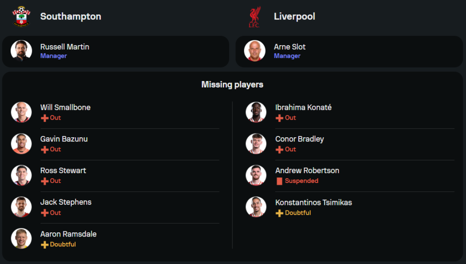466x264 pixels.
Task: Select Aaron Ramsdale's player avatar
Action: click(21, 238)
